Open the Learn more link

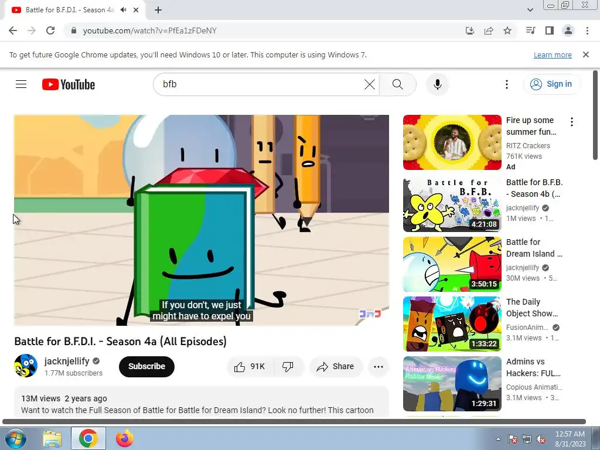pyautogui.click(x=553, y=54)
